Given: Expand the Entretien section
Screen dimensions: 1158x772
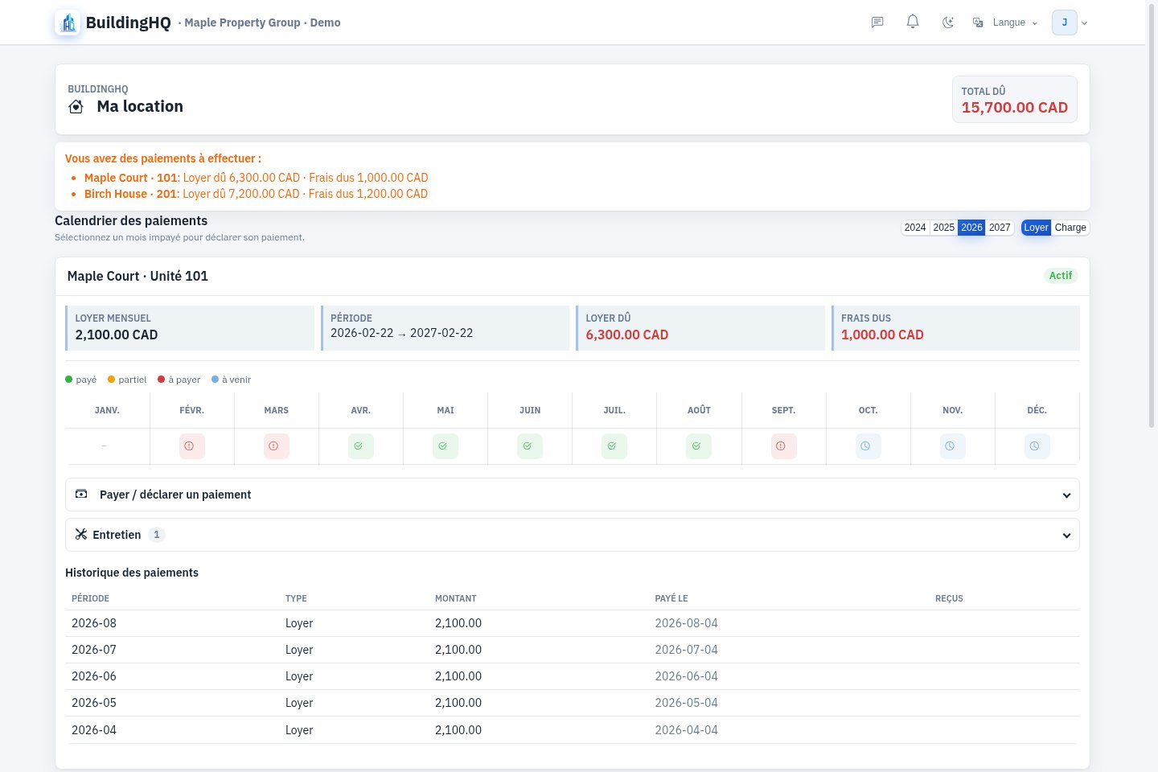Looking at the screenshot, I should [572, 535].
